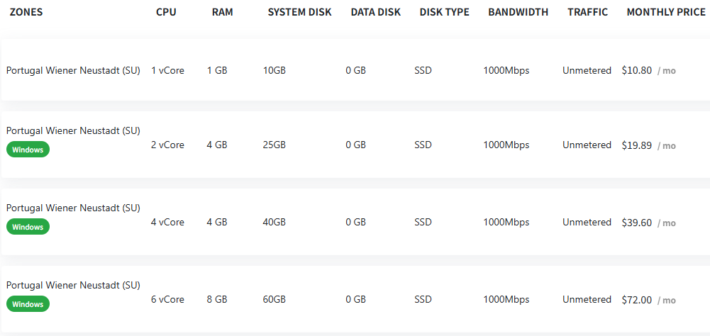
Task: Click the RAM column header
Action: pos(222,12)
